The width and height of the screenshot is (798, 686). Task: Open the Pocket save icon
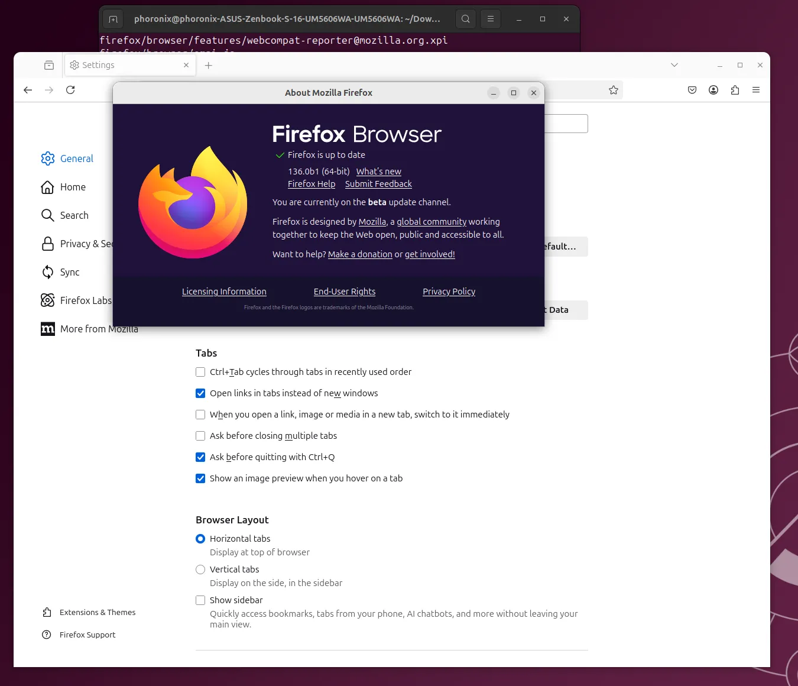pos(692,90)
